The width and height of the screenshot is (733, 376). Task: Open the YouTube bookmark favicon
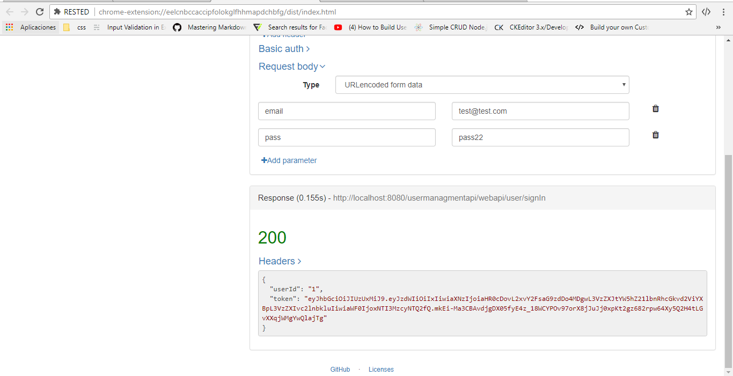[x=338, y=27]
